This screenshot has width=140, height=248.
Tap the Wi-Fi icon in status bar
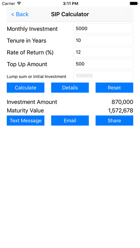19,3
